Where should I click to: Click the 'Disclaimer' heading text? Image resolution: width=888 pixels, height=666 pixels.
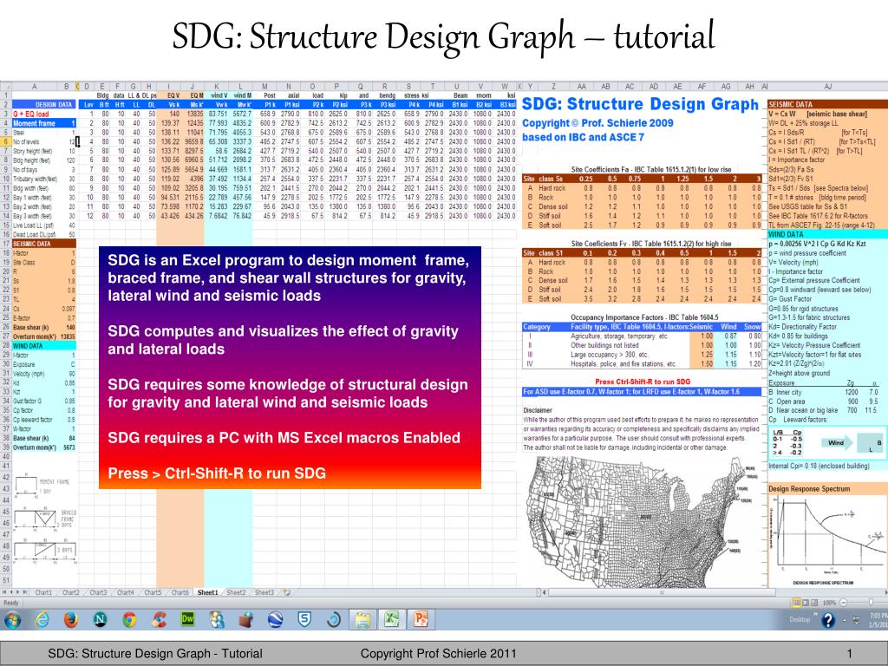pyautogui.click(x=538, y=410)
